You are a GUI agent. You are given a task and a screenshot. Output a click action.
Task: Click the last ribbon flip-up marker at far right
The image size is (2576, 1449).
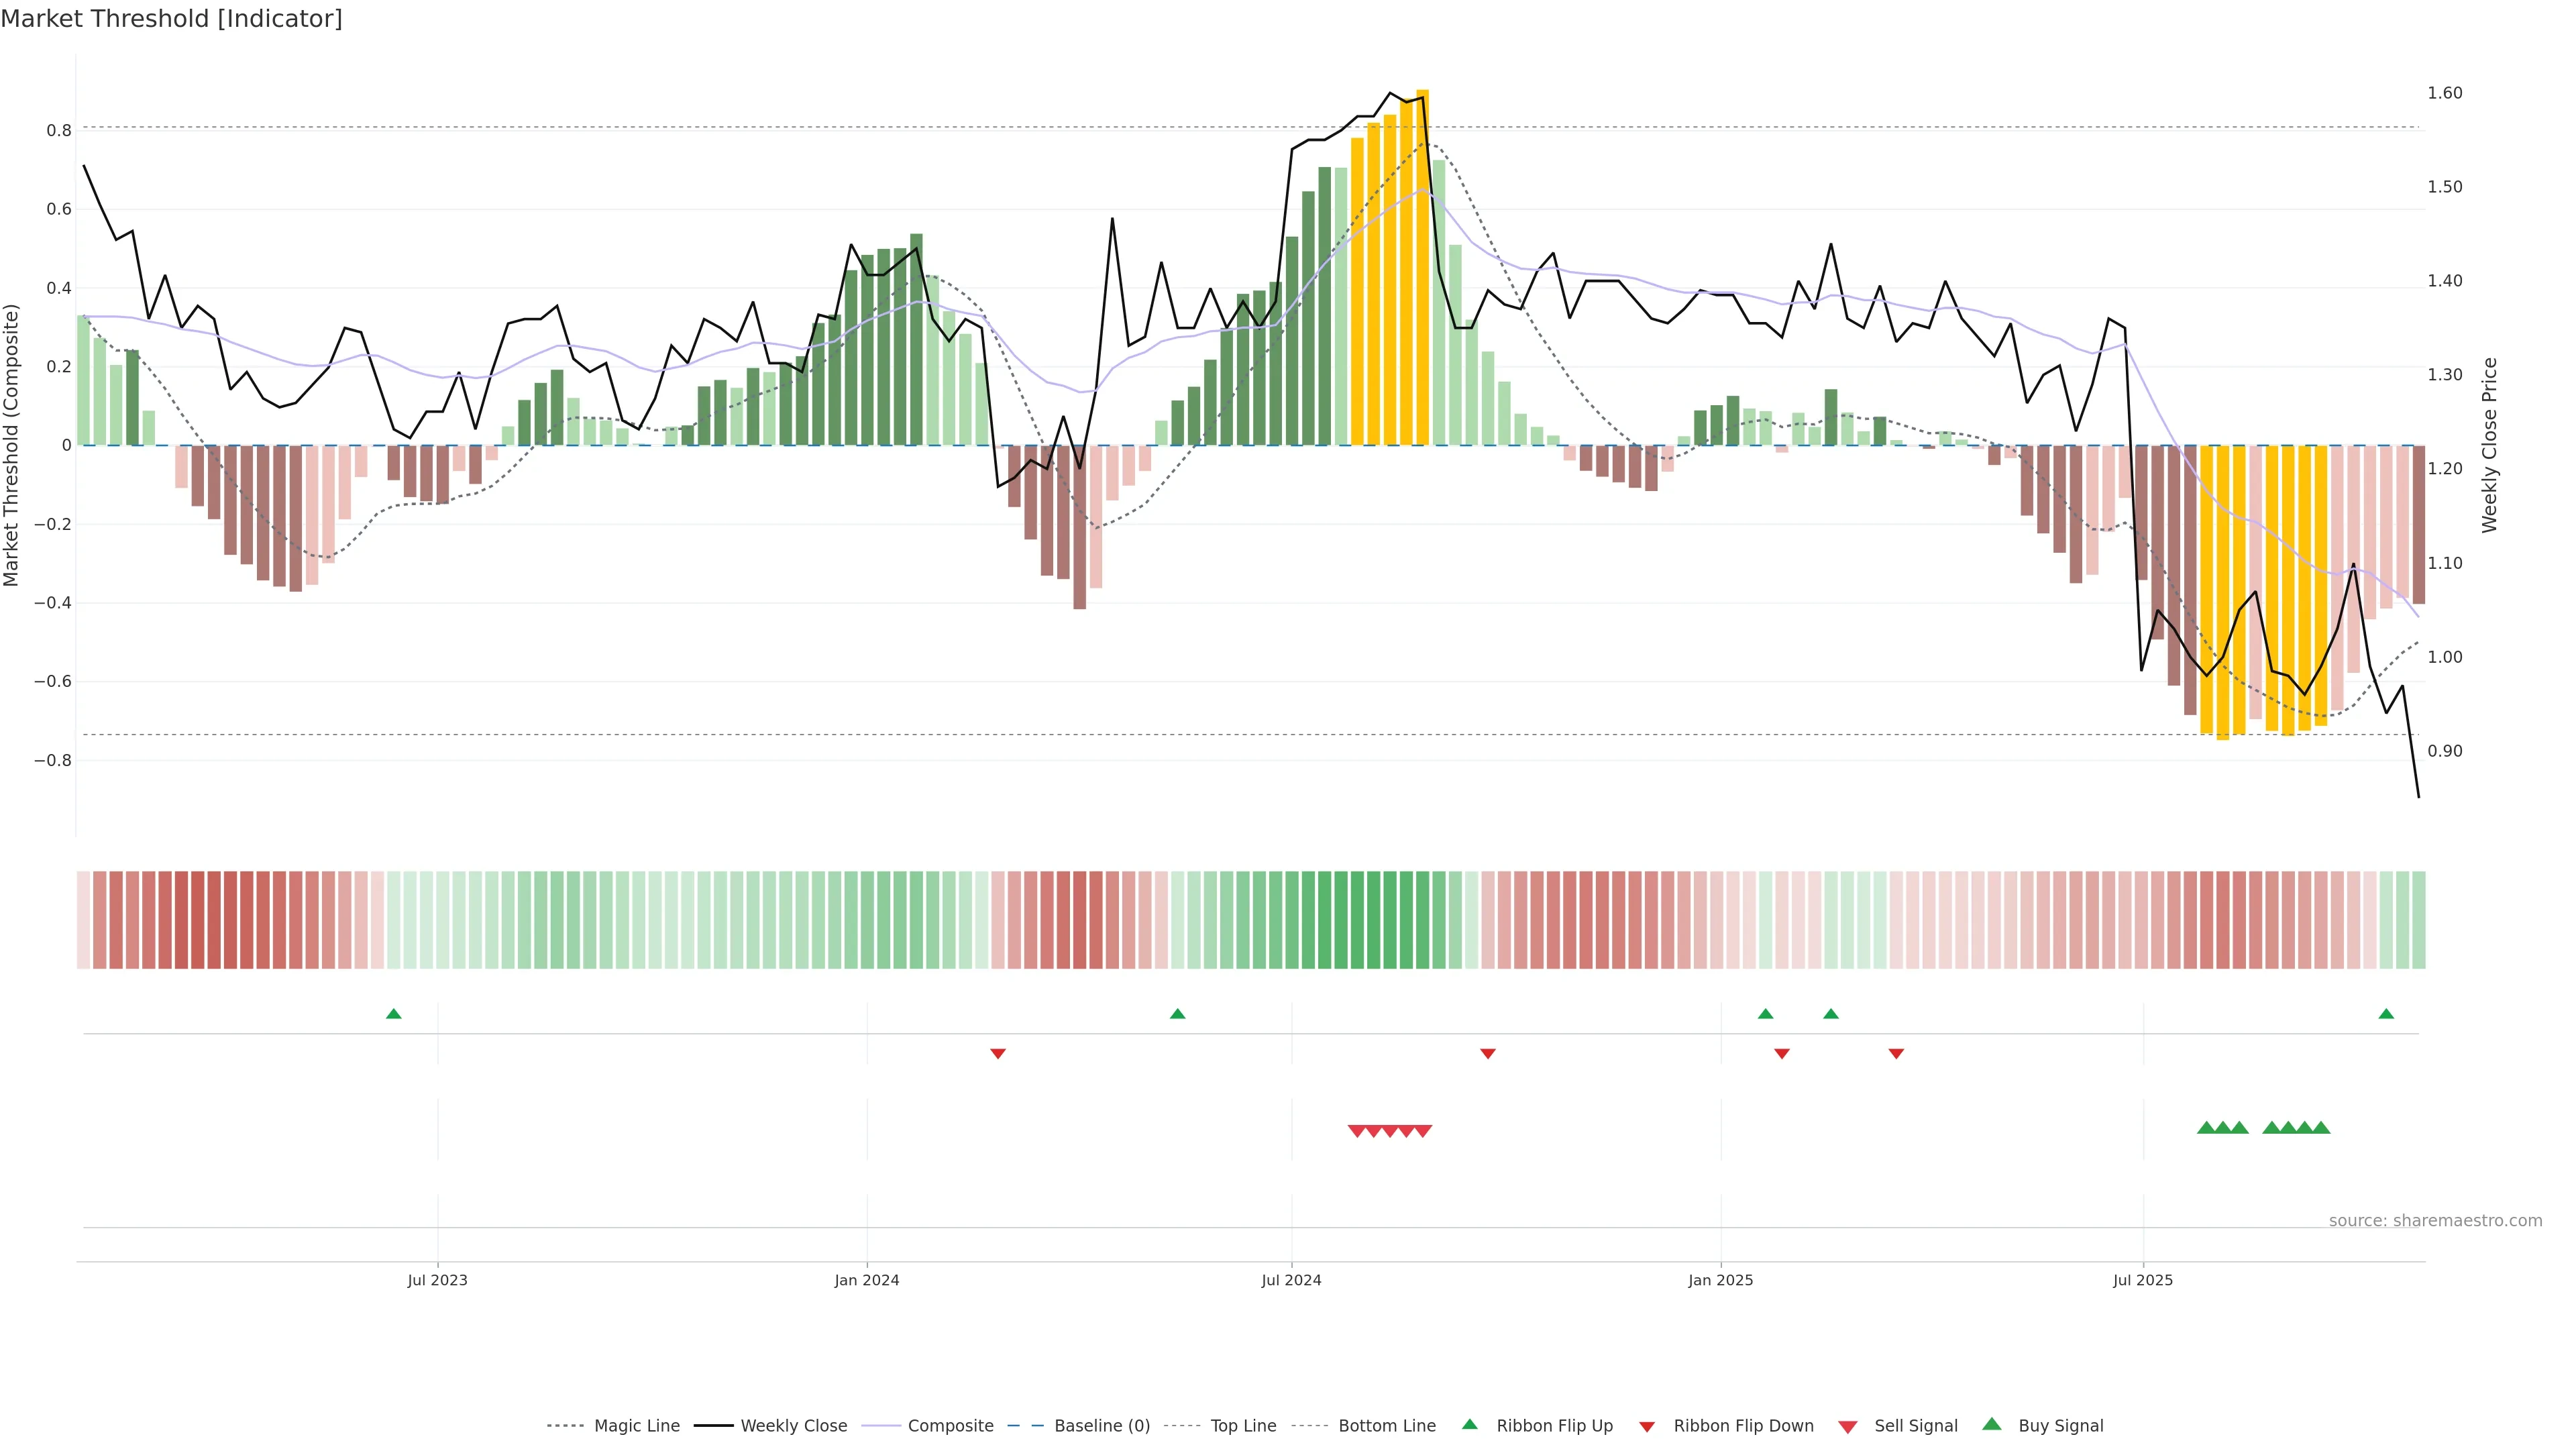tap(2386, 1014)
